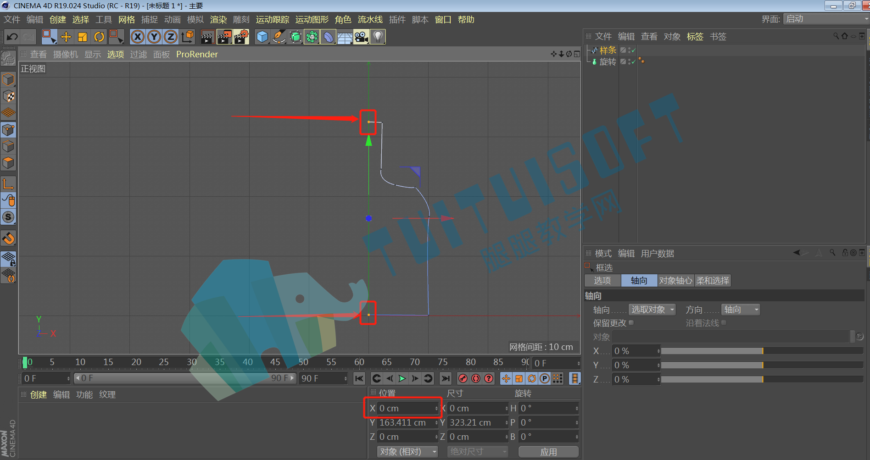Open the 界面 layout dropdown 启动
Viewport: 870px width, 460px height.
(825, 19)
